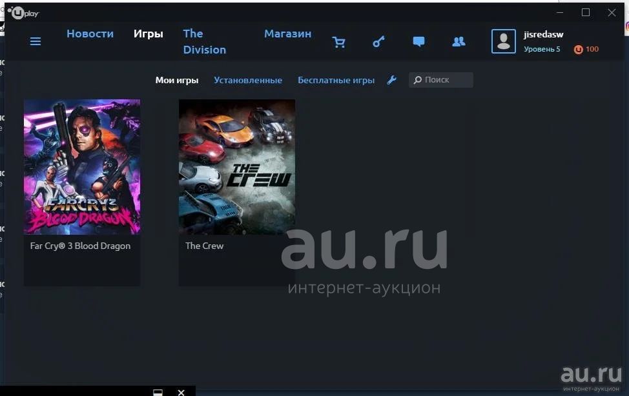This screenshot has height=396, width=629.
Task: Click the key activation icon
Action: (x=378, y=42)
